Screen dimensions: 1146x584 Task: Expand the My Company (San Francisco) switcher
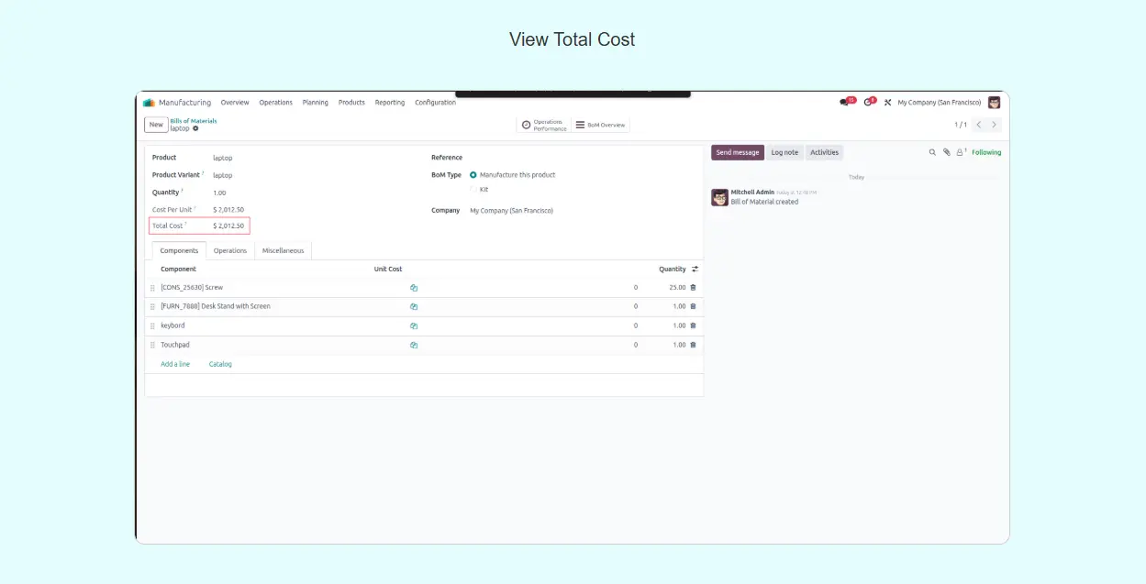tap(939, 103)
